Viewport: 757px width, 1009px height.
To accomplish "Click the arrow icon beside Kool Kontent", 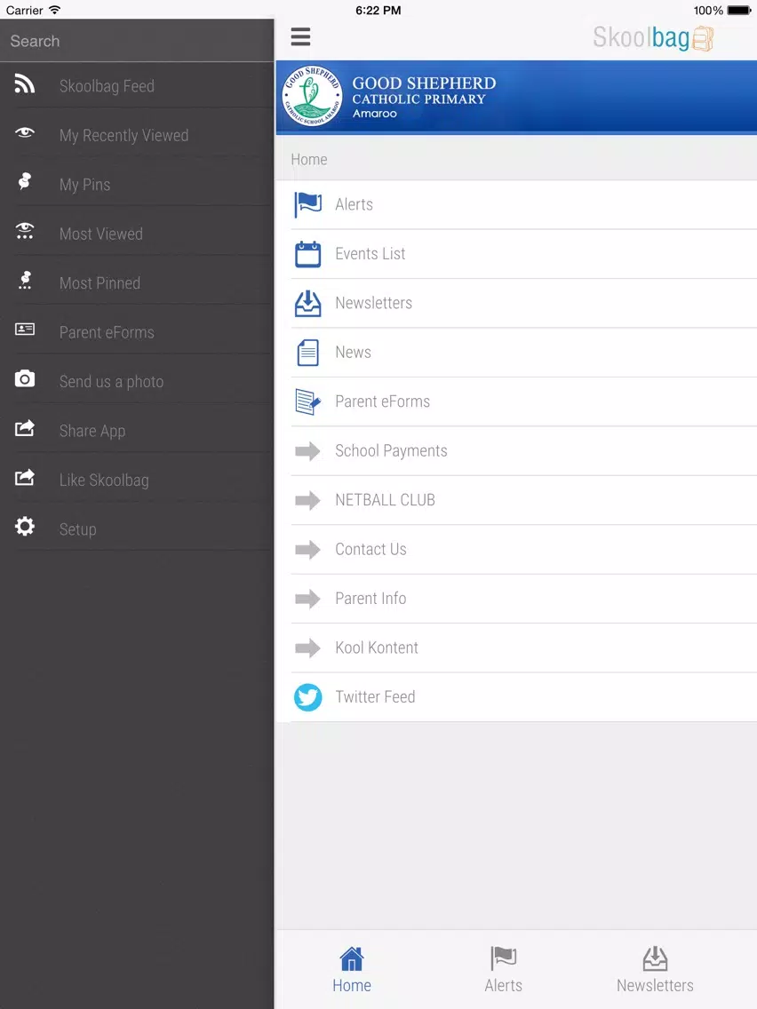I will coord(307,648).
